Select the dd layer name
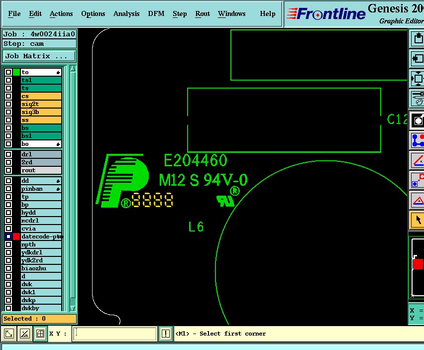Screen dimensions: 424x350 pos(41,181)
